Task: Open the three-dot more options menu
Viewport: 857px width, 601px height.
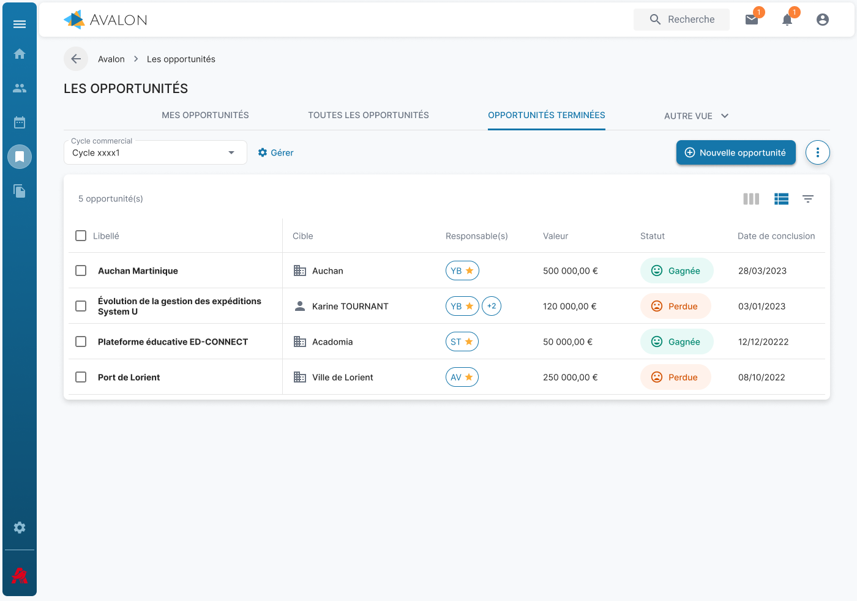Action: pyautogui.click(x=817, y=152)
